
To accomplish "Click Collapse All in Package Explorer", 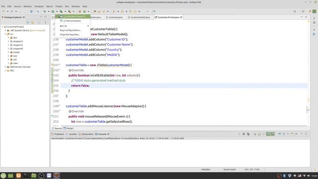I will coord(28,22).
